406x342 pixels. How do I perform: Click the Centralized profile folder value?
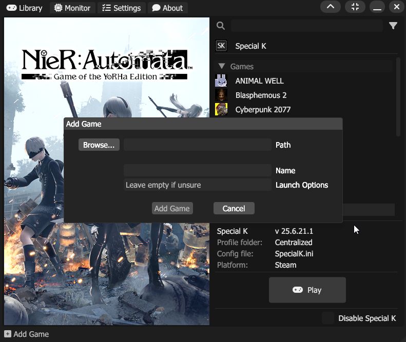pos(294,243)
